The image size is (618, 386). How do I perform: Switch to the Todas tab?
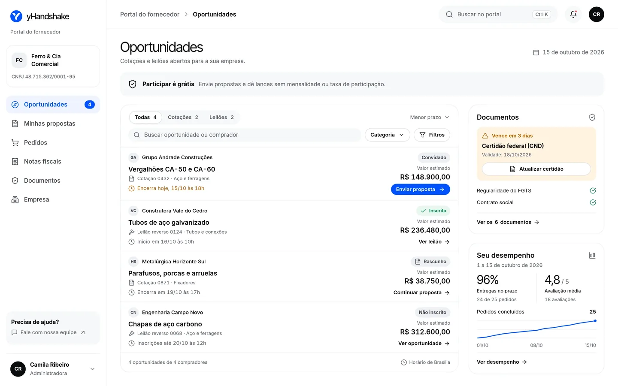click(x=145, y=117)
